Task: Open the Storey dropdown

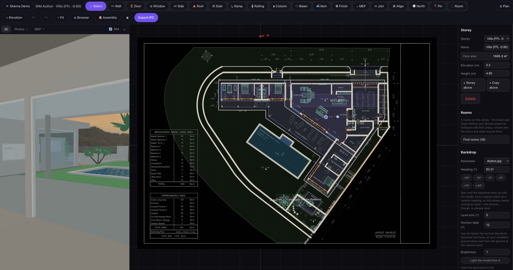Action: click(496, 38)
